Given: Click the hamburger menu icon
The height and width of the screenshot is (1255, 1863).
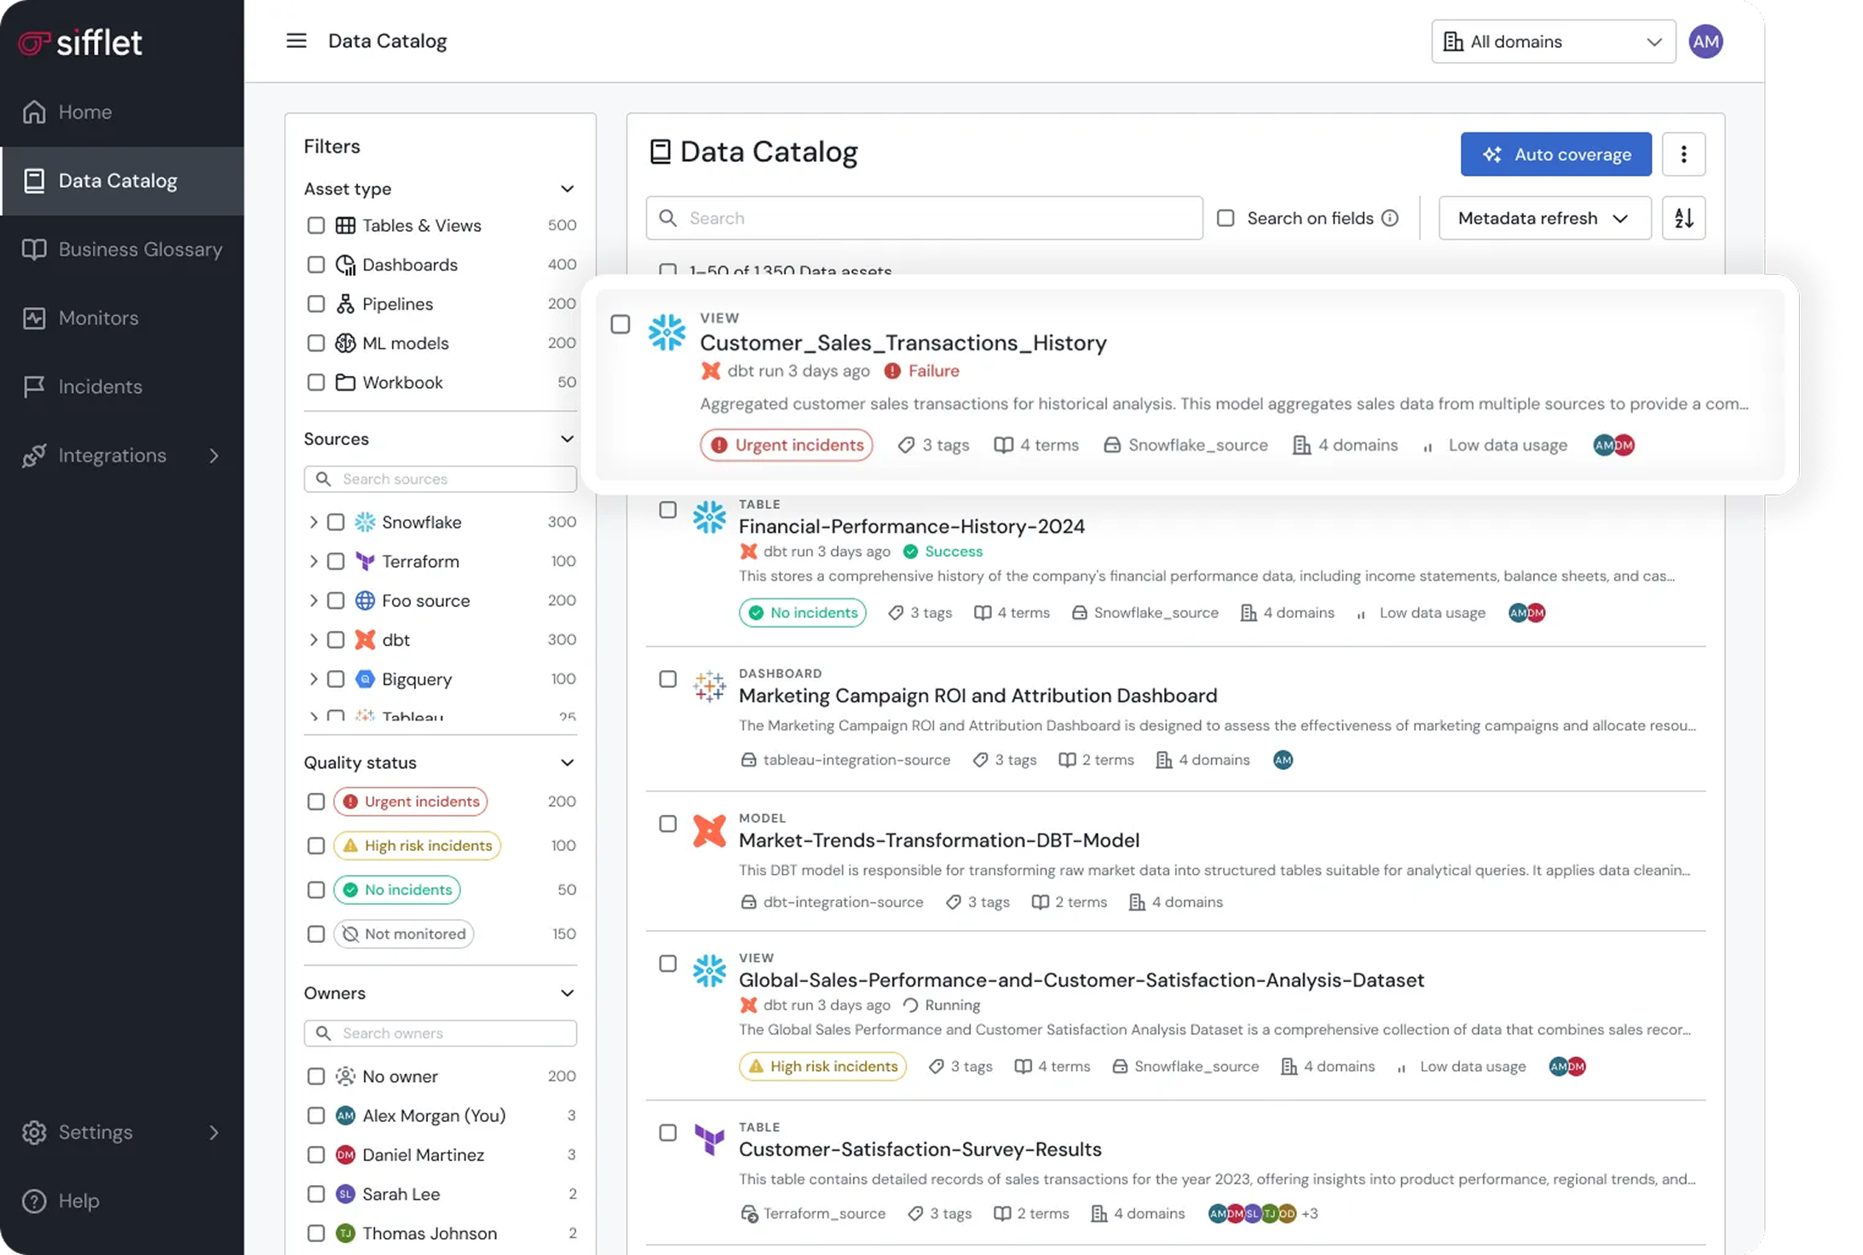Looking at the screenshot, I should tap(296, 41).
